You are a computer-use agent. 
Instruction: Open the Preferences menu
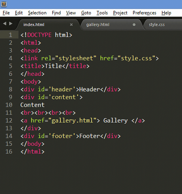pyautogui.click(x=144, y=13)
